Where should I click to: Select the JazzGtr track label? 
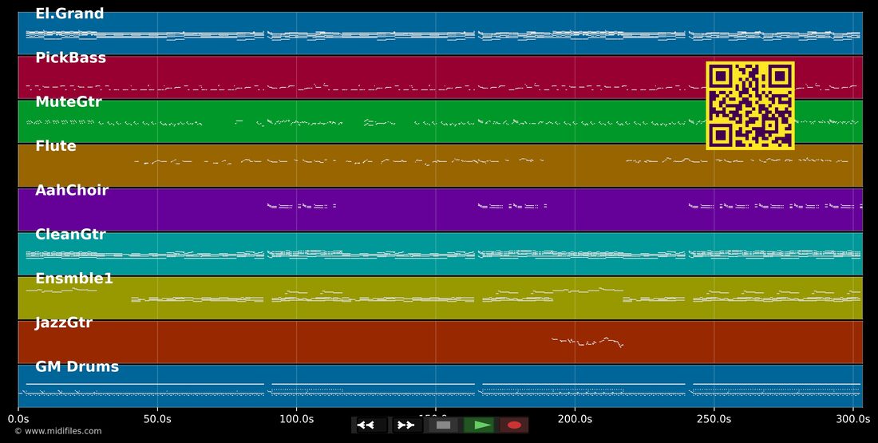pos(64,322)
